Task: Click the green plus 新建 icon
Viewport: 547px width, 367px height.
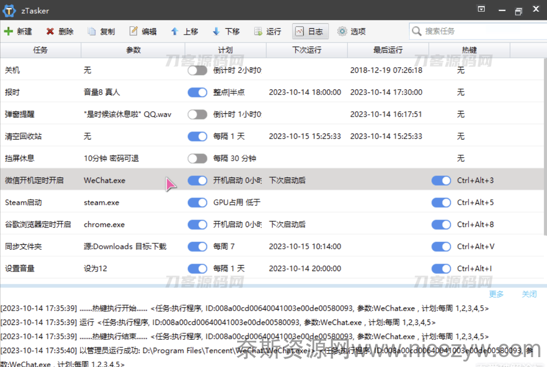Action: click(x=9, y=31)
